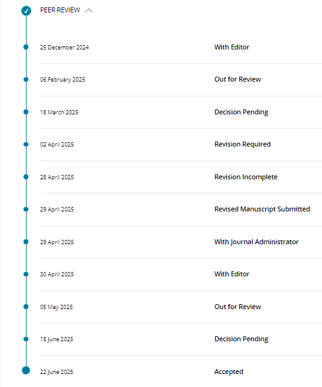
Task: Click the Peer Review checkmark icon
Action: click(26, 11)
